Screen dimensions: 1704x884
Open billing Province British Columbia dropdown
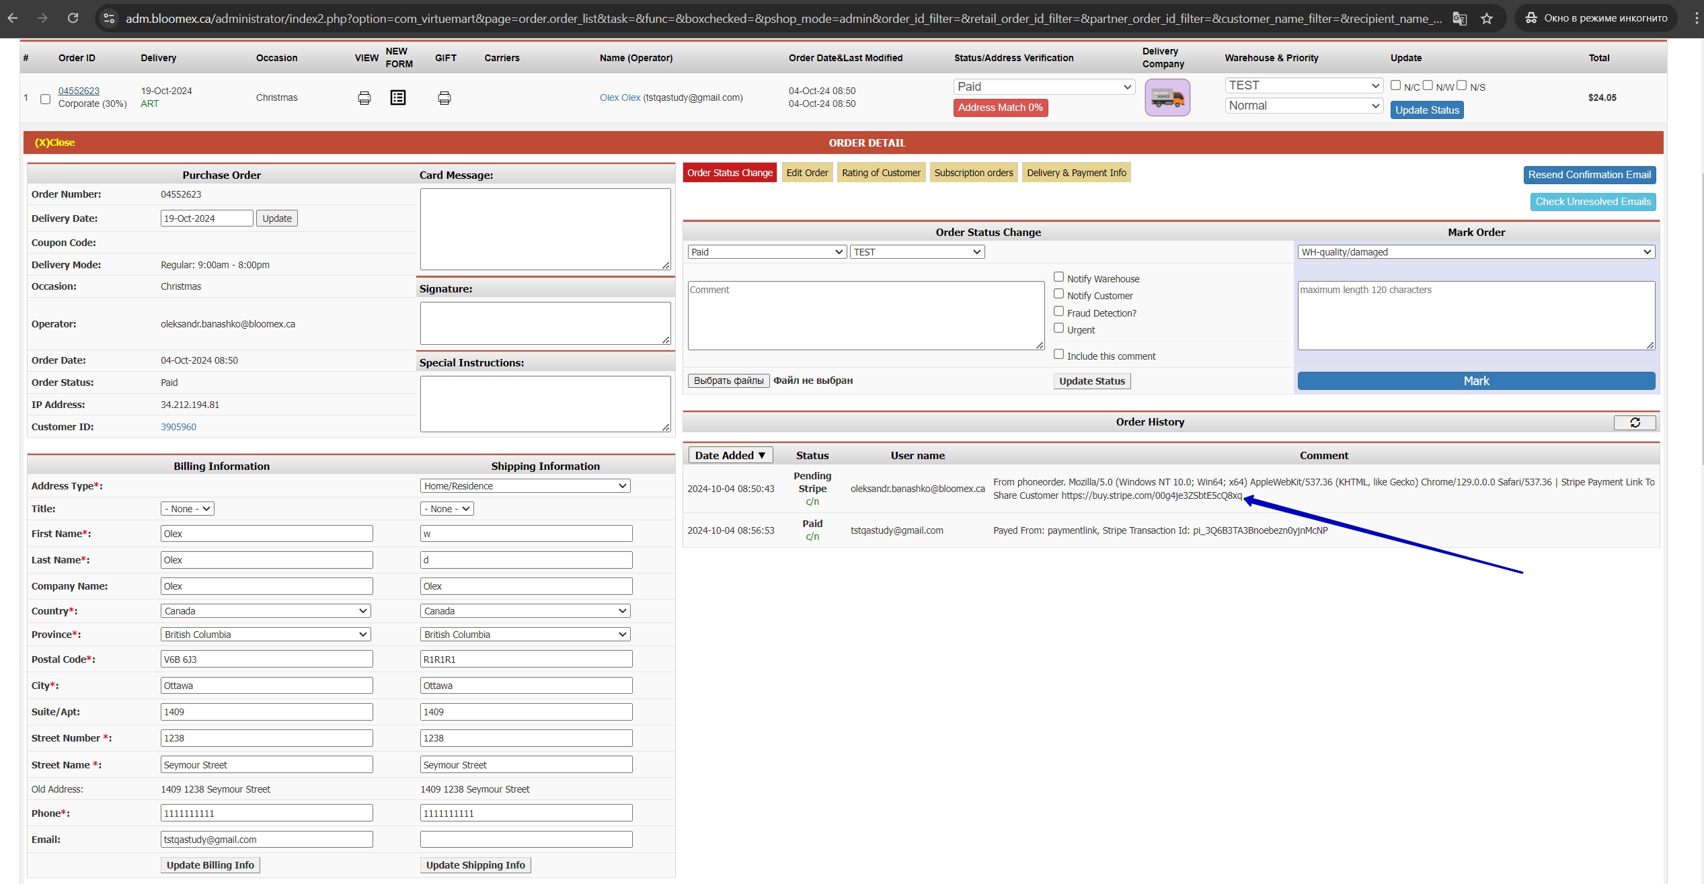click(266, 635)
